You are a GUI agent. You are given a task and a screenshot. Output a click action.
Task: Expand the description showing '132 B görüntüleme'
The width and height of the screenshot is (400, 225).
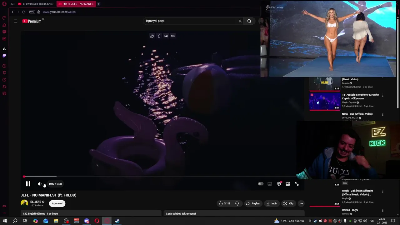91,213
